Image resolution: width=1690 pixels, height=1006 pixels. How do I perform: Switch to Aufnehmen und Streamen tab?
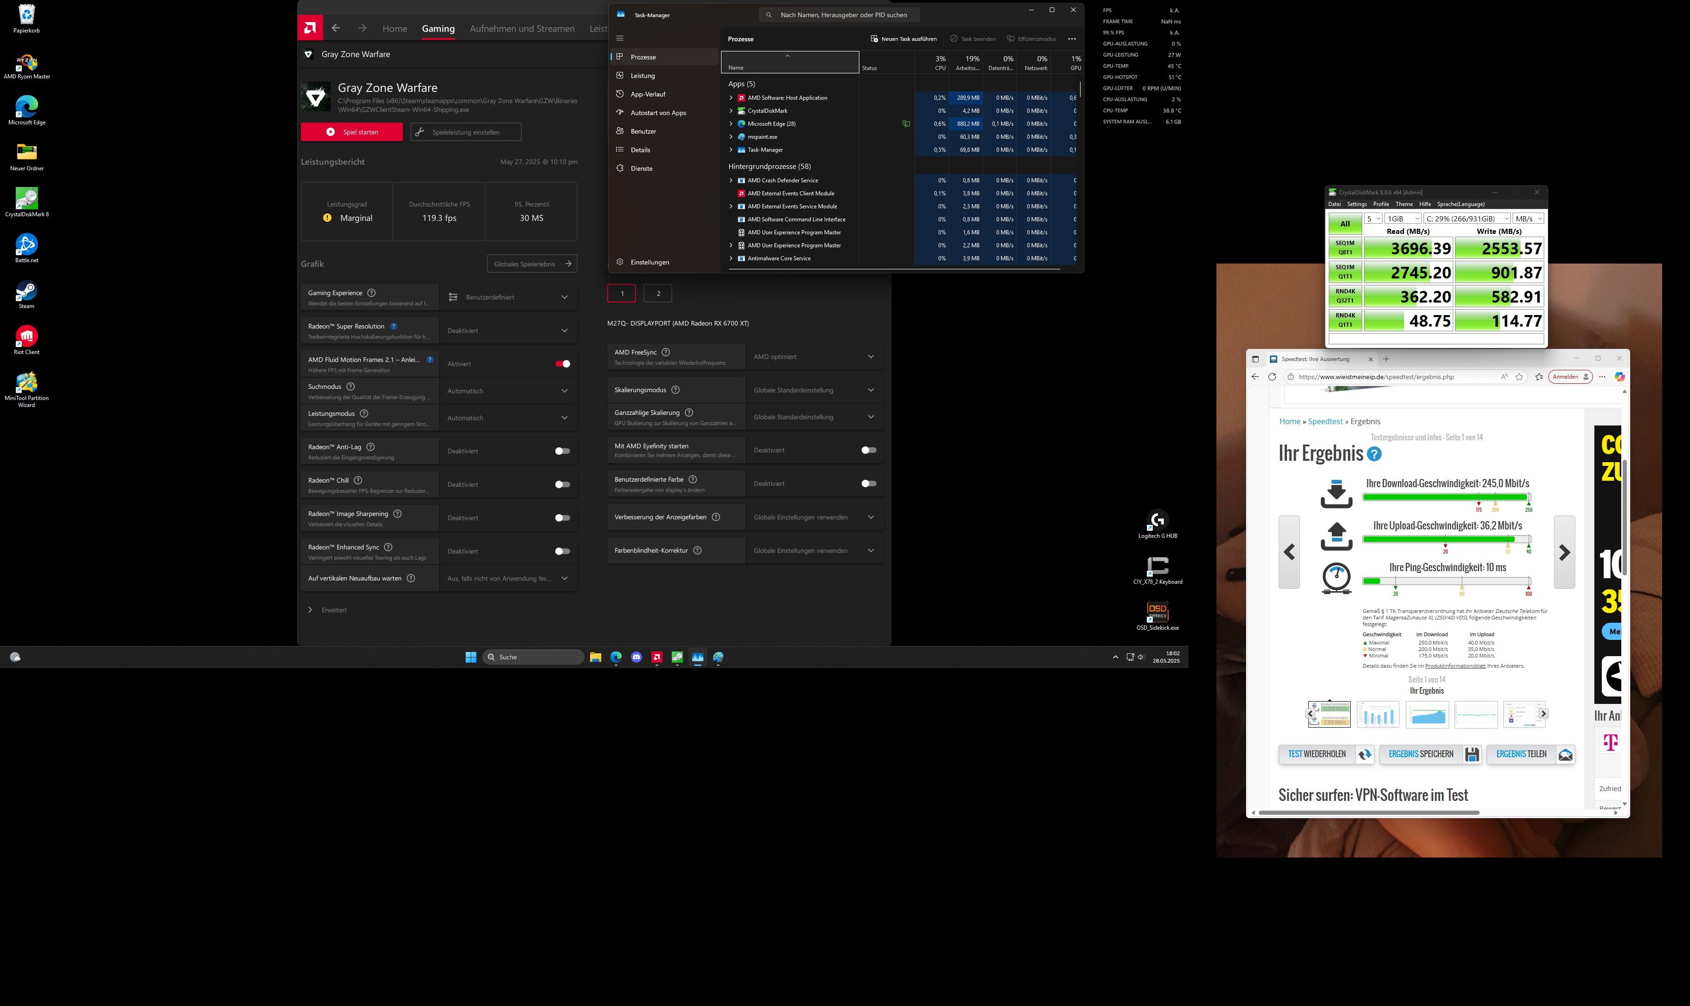click(x=521, y=28)
